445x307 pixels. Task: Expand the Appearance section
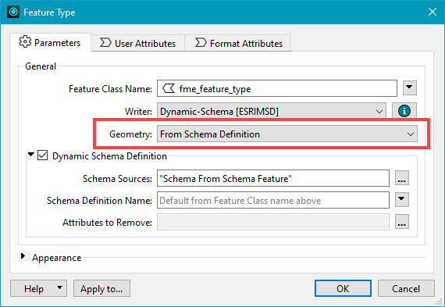point(23,256)
